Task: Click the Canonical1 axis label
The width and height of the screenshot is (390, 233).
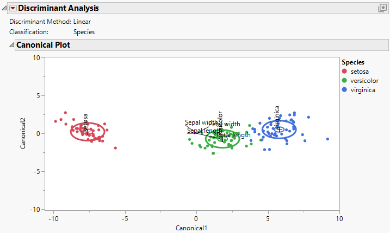Action: [191, 228]
